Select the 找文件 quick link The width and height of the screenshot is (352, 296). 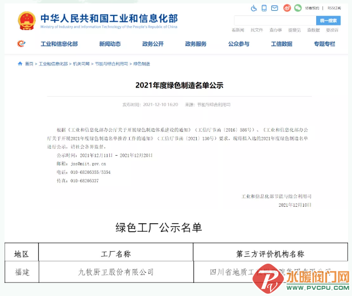(256, 30)
